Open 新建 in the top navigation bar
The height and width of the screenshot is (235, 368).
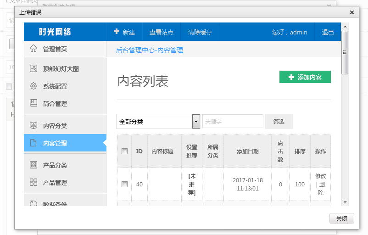click(124, 32)
